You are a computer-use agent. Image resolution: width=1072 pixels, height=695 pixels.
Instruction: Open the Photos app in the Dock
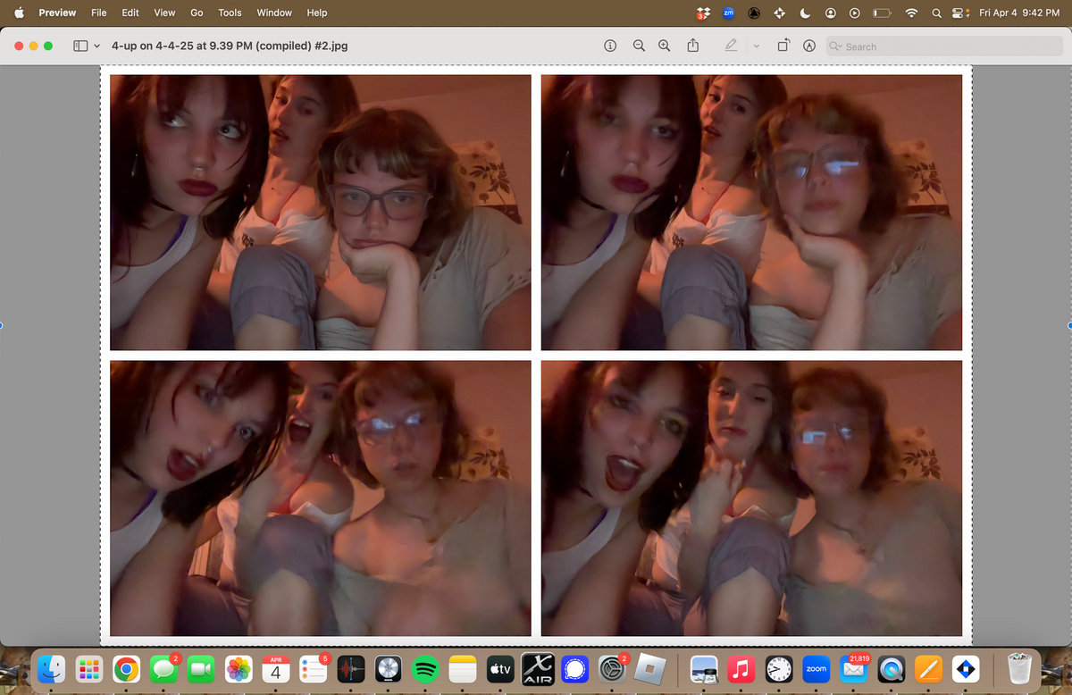point(238,669)
